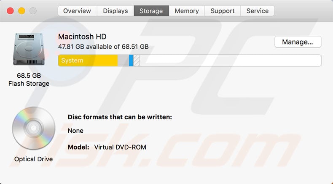Click the yellow System storage segment
The image size is (333, 184).
point(88,60)
